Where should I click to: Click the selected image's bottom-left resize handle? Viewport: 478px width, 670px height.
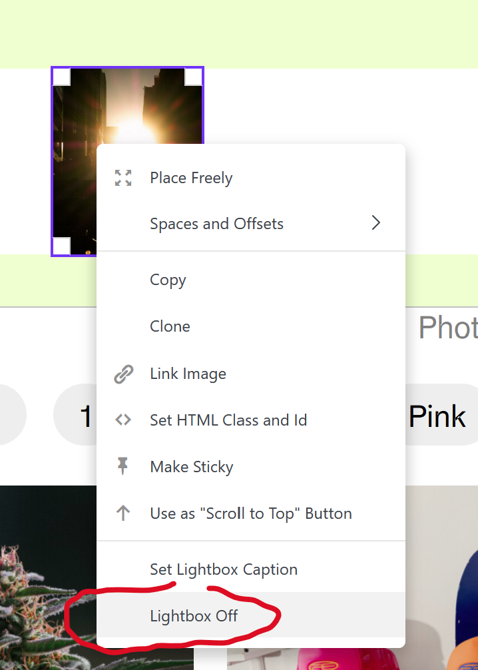[x=61, y=246]
